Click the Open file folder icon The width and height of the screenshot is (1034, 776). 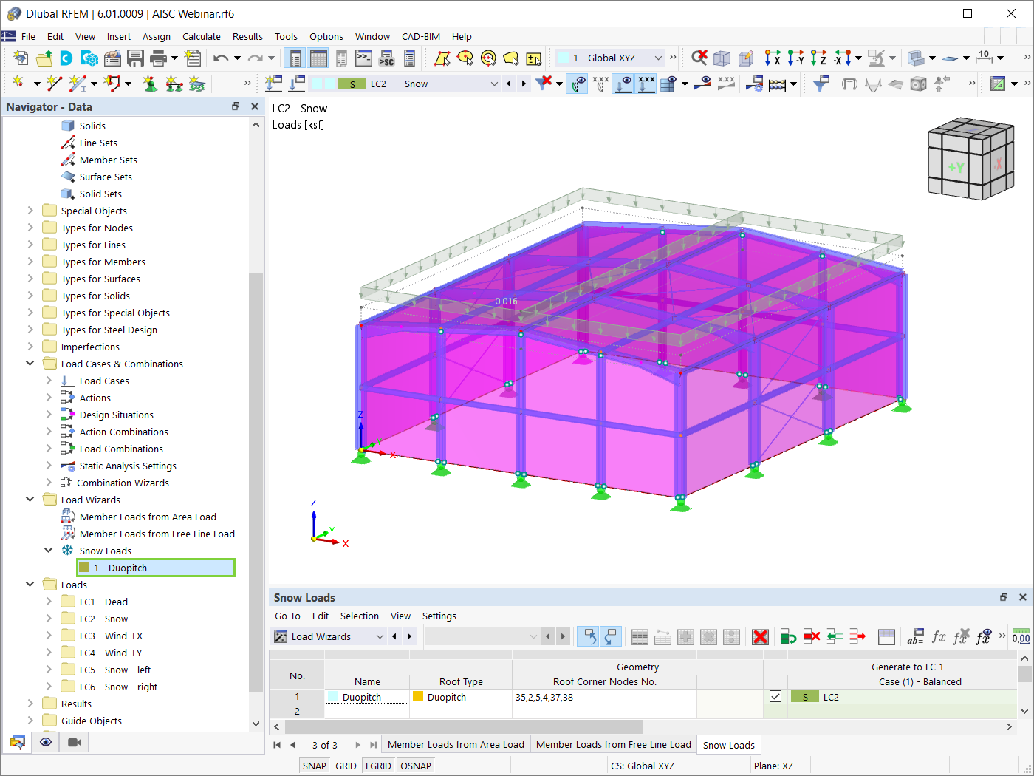point(44,58)
